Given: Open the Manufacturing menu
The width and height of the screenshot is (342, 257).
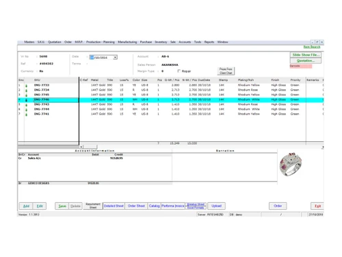Looking at the screenshot, I should pos(127,42).
